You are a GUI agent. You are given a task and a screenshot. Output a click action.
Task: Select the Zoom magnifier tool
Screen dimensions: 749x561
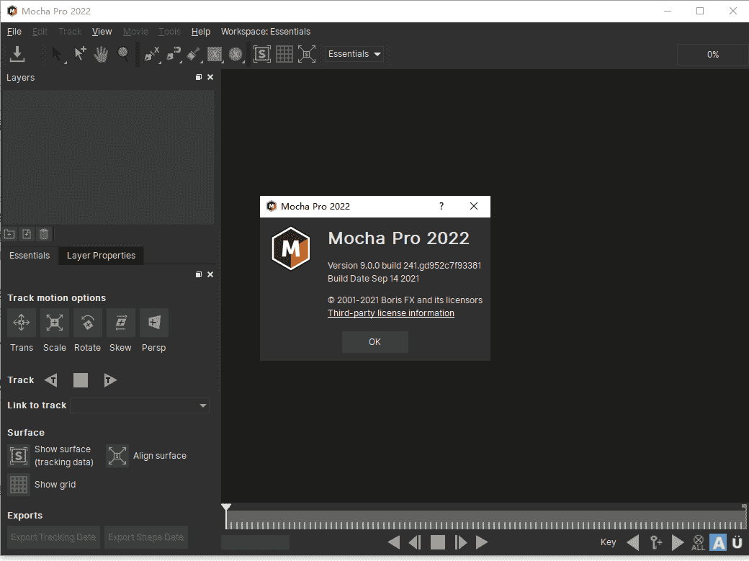pos(122,54)
